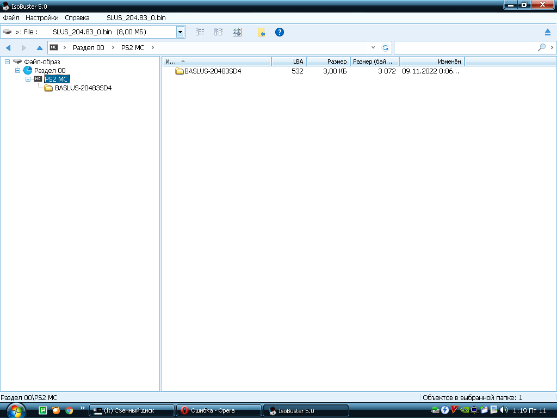Click the SLUS_204.83_0.bin (8,00 МБ) combo box
This screenshot has height=418, width=557.
92,32
